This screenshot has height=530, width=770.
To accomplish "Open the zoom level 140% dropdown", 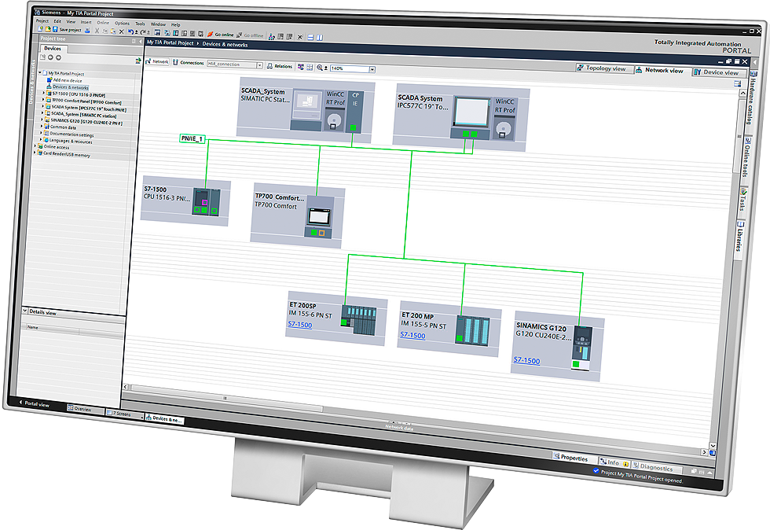I will pos(372,69).
